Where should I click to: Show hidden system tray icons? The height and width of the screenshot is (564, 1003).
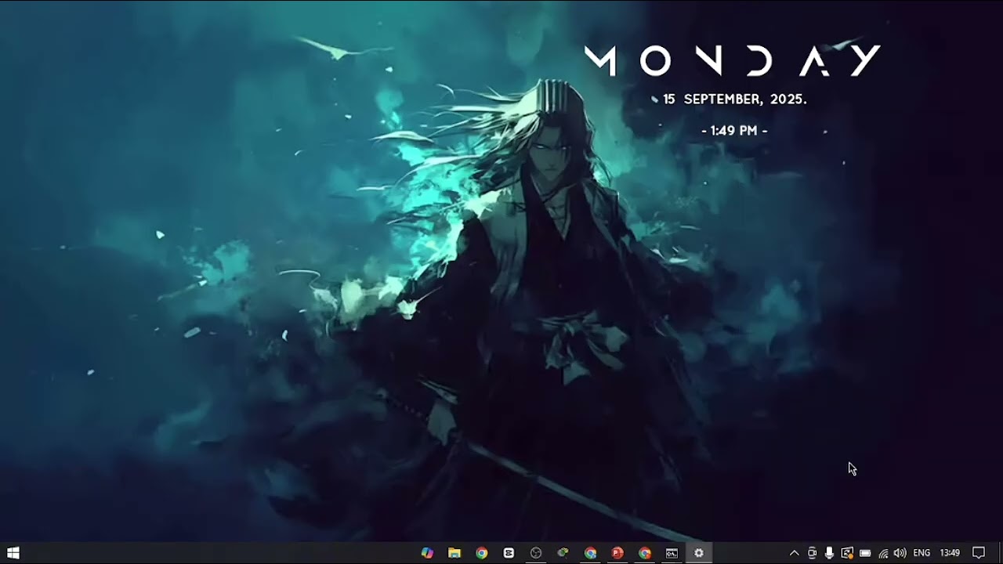[794, 553]
